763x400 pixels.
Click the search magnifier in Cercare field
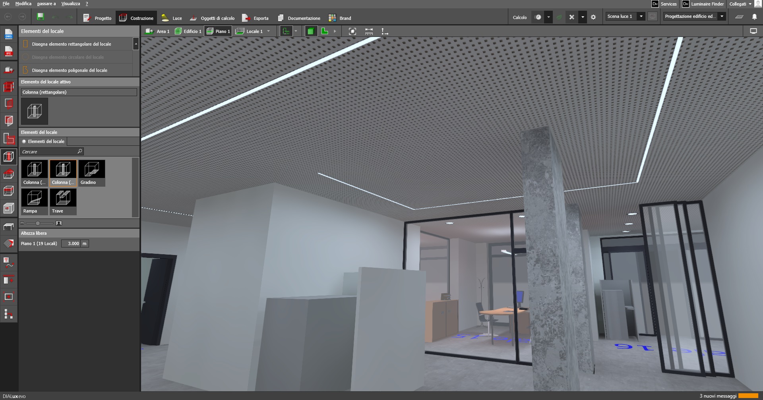(80, 151)
